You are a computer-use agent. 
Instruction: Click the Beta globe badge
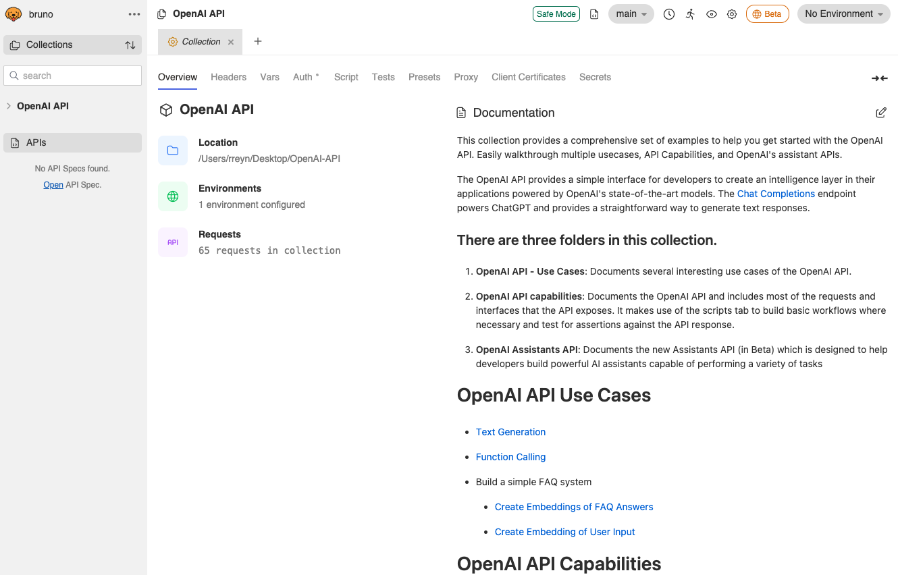click(x=767, y=13)
